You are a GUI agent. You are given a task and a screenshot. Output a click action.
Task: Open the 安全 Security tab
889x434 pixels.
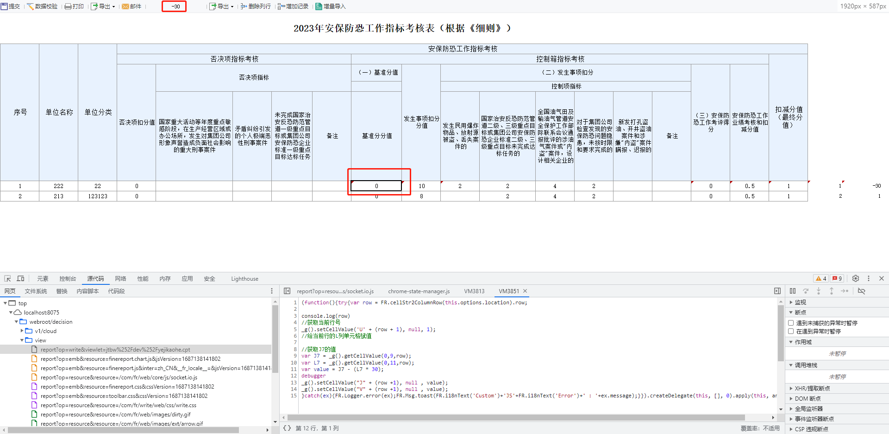pyautogui.click(x=209, y=278)
